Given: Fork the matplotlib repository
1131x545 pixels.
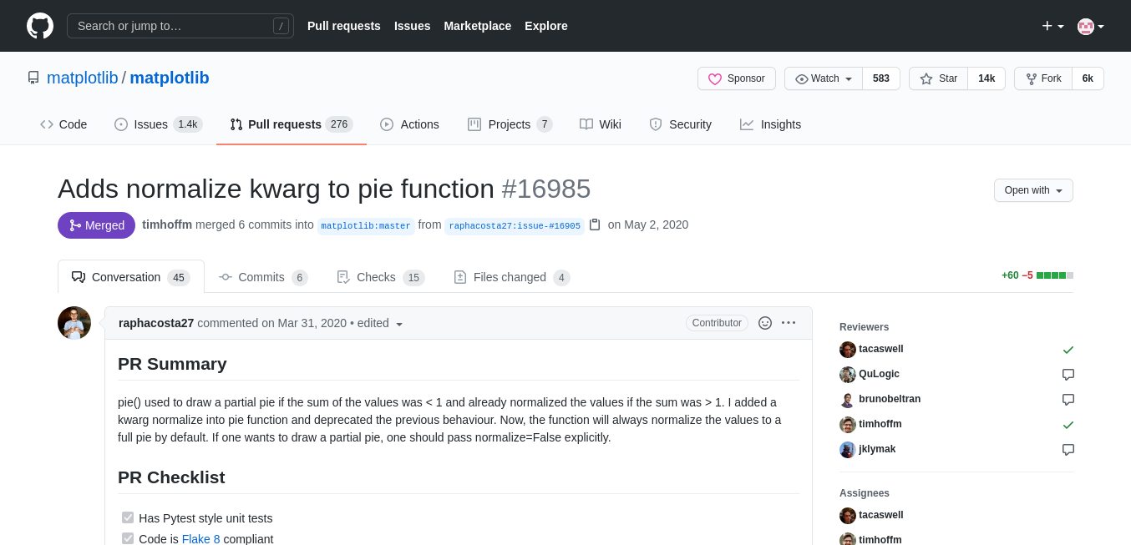Looking at the screenshot, I should point(1043,78).
